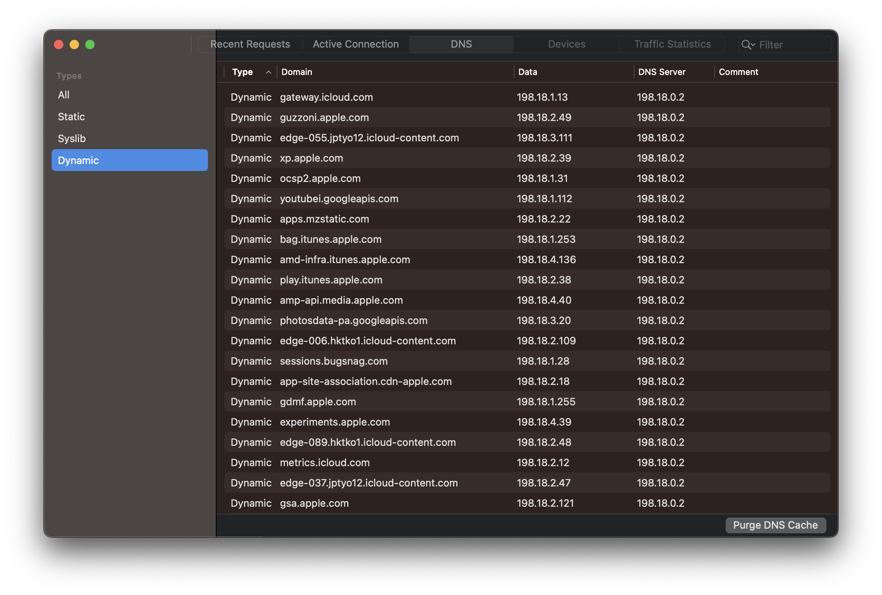This screenshot has height=595, width=882.
Task: Click the yellow minimize window button
Action: coord(74,45)
